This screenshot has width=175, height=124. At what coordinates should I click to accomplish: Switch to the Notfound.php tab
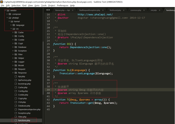click(x=115, y=10)
